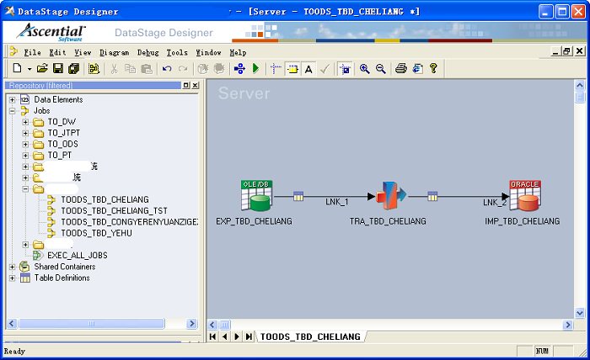Viewport: 590px width, 360px height.
Task: Click the LNK_1 link table marker
Action: (x=298, y=196)
